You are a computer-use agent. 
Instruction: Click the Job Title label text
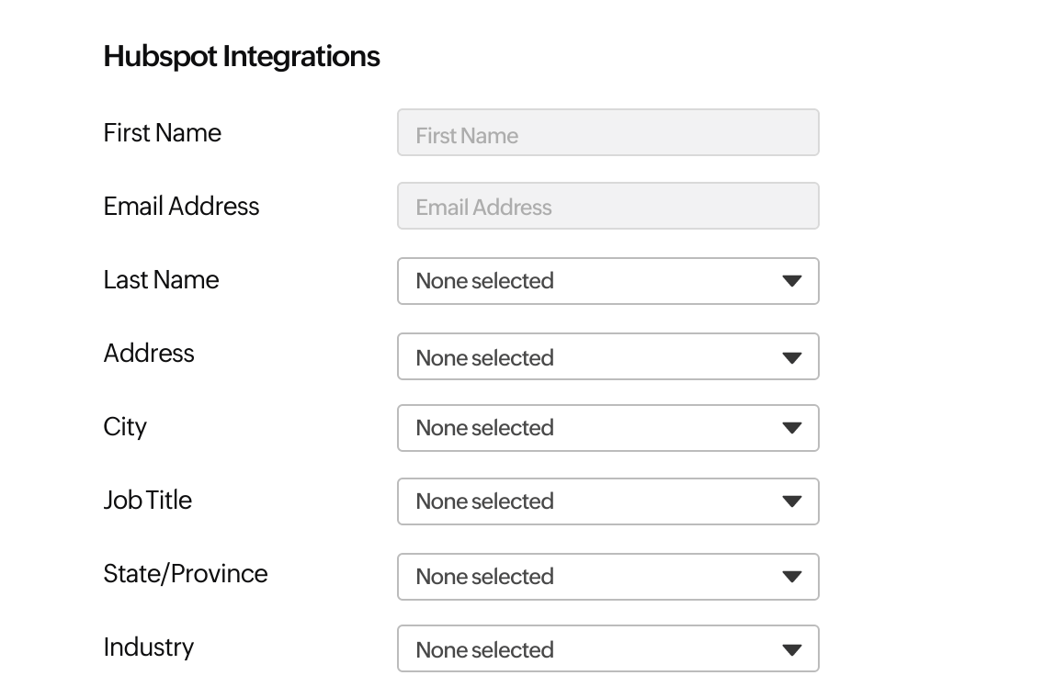pos(147,501)
